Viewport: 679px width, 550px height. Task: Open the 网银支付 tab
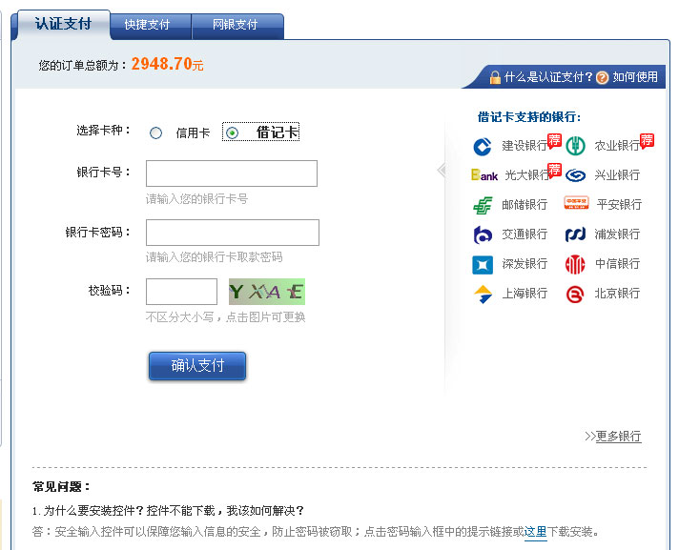tap(237, 26)
